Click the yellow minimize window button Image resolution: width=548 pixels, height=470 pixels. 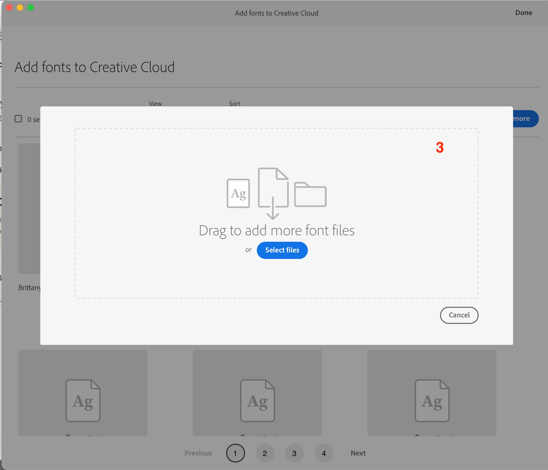tap(20, 8)
